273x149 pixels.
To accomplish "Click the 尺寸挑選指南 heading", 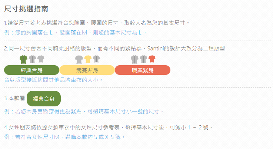I will point(26,9).
